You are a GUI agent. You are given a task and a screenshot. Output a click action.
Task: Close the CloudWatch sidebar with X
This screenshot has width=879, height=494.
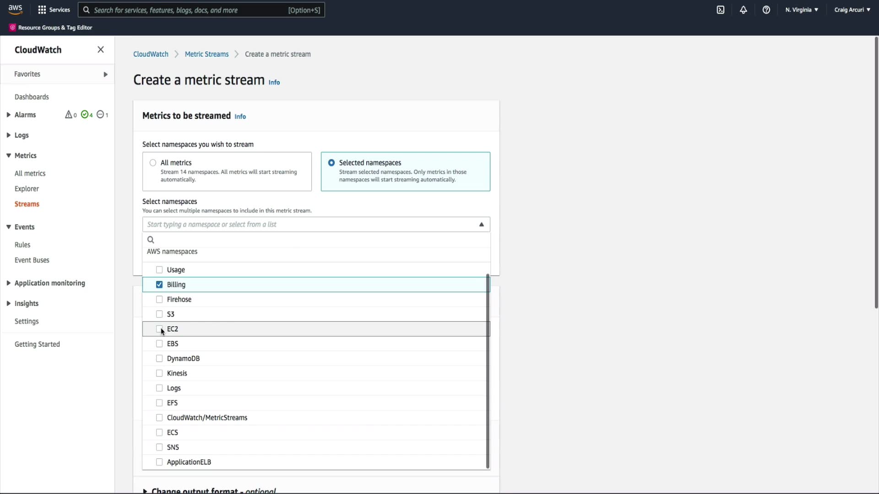101,49
